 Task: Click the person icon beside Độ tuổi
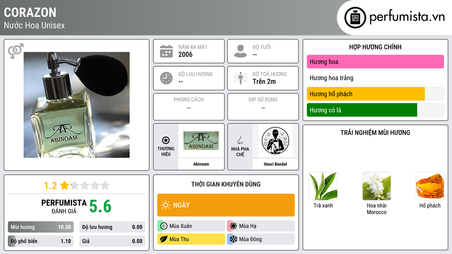pos(241,51)
